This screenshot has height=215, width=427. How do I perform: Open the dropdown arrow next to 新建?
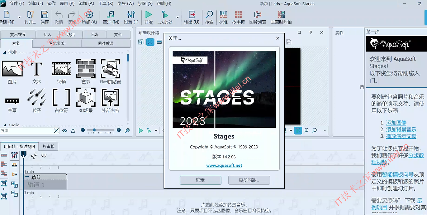(x=19, y=18)
